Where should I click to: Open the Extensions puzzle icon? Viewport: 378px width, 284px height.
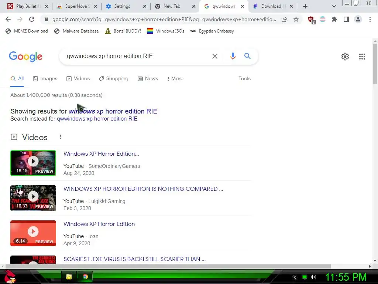(334, 19)
